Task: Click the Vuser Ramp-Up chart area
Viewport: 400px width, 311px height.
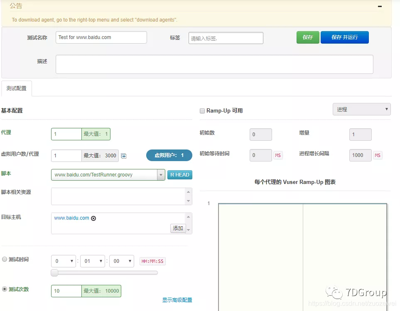Action: 302,257
